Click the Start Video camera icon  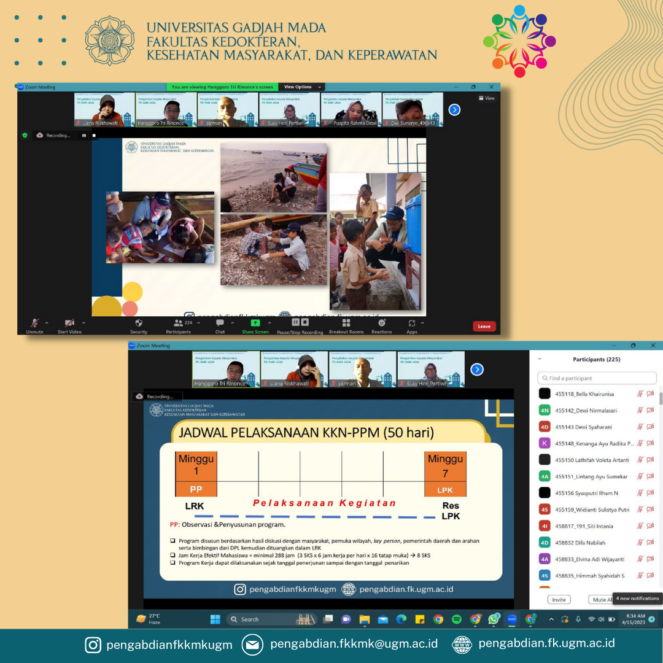pyautogui.click(x=69, y=323)
